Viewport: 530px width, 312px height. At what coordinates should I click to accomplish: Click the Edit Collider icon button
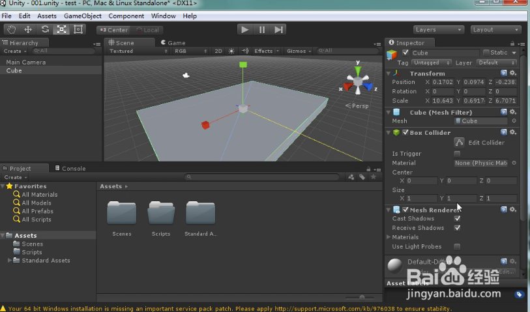(459, 143)
